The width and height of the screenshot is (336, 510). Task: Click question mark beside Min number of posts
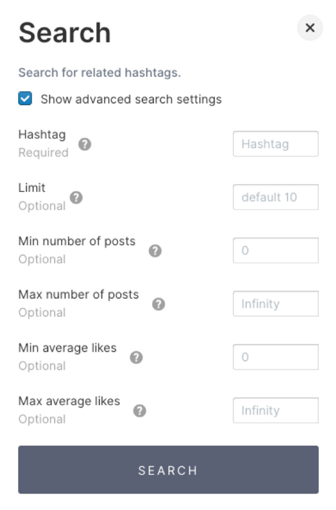[155, 251]
